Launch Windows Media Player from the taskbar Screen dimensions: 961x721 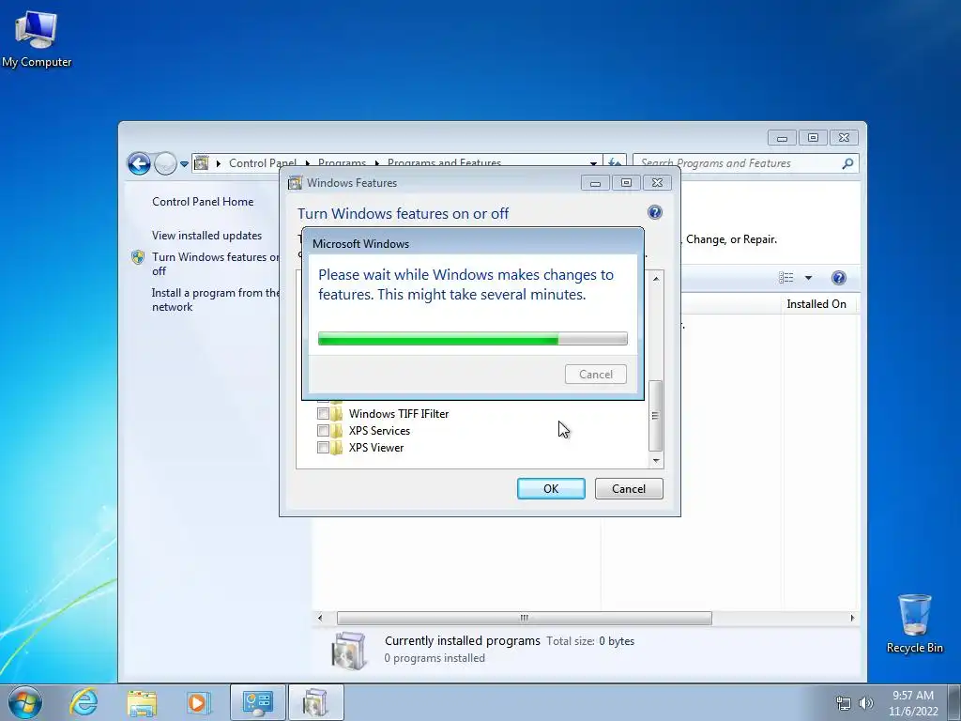point(198,702)
